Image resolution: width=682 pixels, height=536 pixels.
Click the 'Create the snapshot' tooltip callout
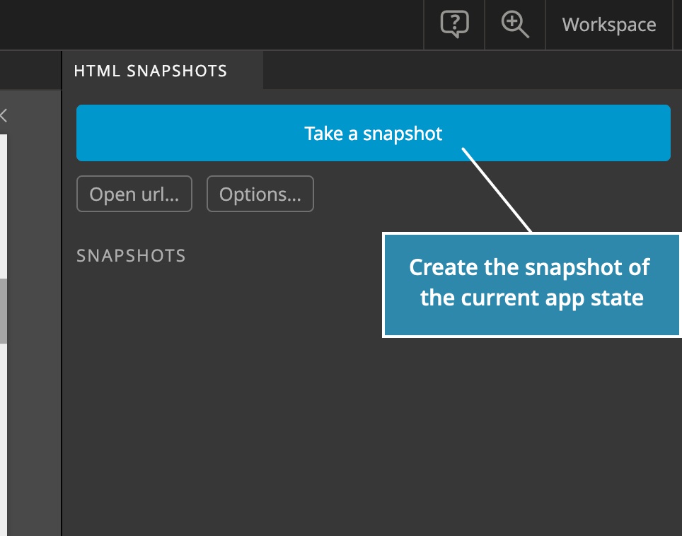pyautogui.click(x=531, y=285)
